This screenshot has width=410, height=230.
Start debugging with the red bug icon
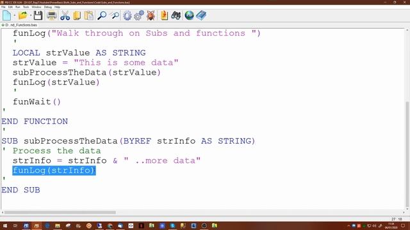click(151, 15)
